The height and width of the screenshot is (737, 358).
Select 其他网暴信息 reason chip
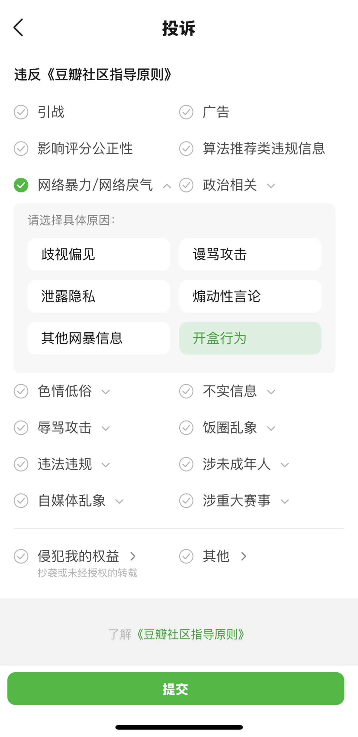pyautogui.click(x=99, y=338)
